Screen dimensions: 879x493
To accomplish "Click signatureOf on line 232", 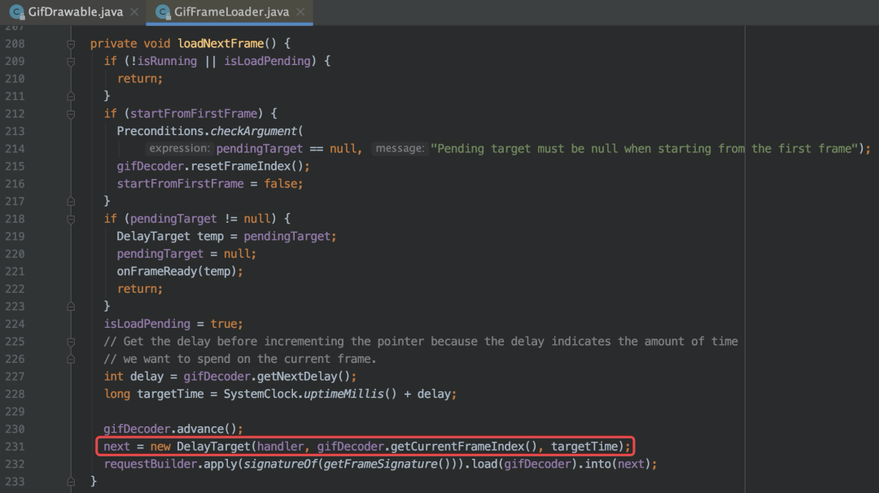I will 280,464.
